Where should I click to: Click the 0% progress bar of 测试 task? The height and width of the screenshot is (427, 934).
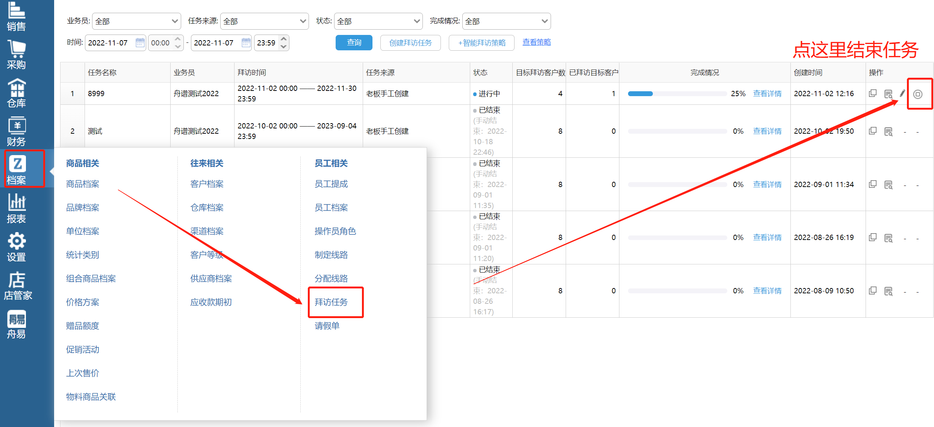677,131
